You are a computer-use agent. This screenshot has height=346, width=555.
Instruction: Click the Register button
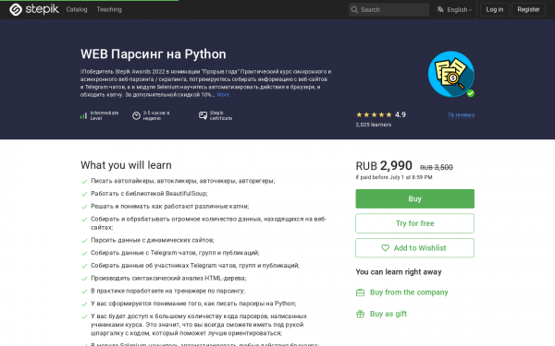point(528,9)
